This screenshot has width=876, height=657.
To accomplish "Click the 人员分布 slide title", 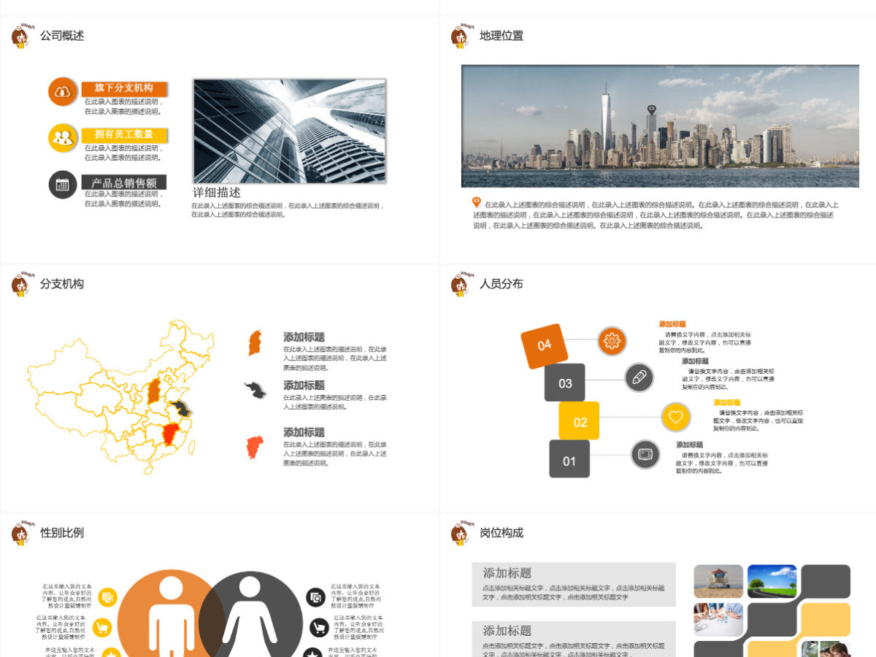I will (502, 284).
